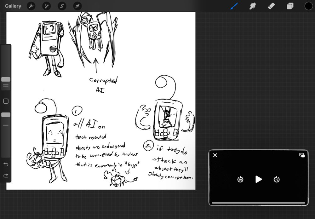Screen dimensions: 315x219
Task: Select the Brush tool
Action: click(x=234, y=6)
